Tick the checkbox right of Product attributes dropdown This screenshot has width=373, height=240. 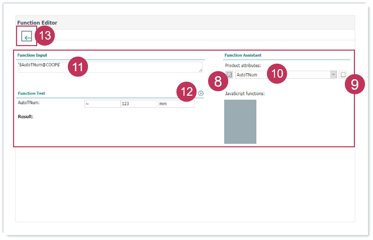tap(343, 75)
